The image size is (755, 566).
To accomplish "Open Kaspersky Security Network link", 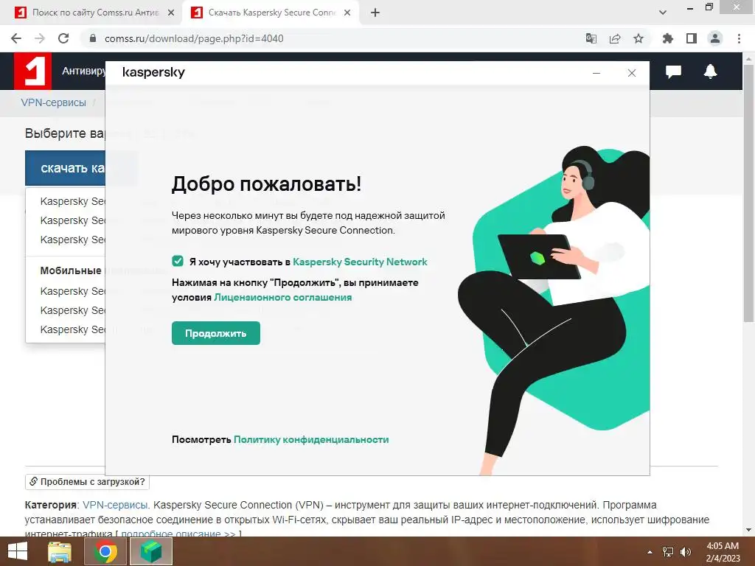I will (360, 262).
